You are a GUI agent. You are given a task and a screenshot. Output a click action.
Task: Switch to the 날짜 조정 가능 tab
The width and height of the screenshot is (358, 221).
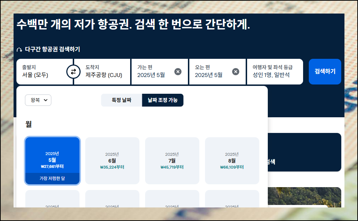[x=163, y=100]
